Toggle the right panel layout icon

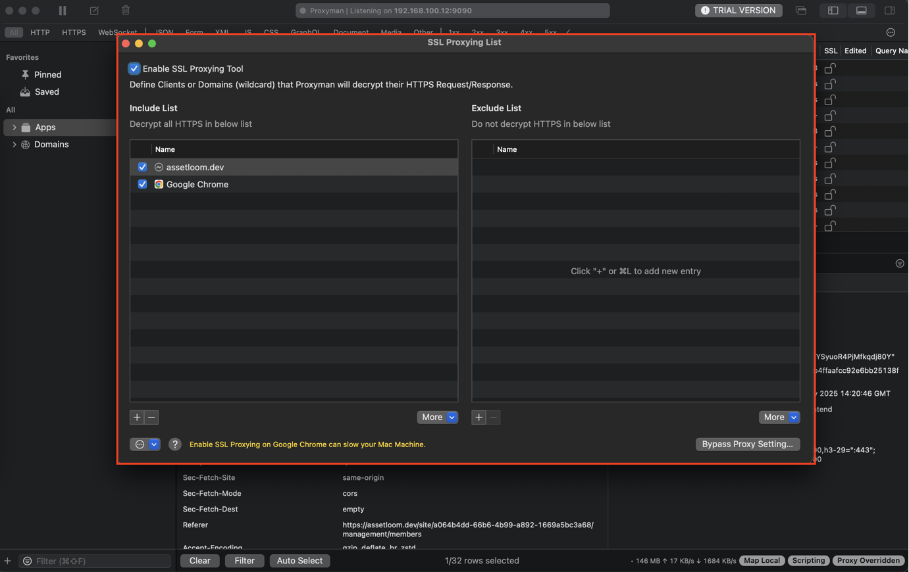point(890,11)
